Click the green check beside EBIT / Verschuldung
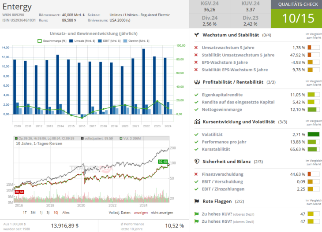 [196, 181]
